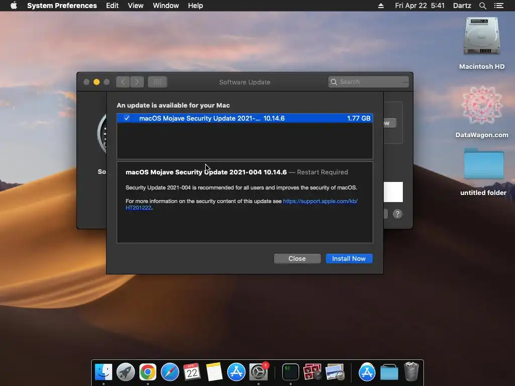
Task: Open the Apple menu
Action: tap(14, 6)
